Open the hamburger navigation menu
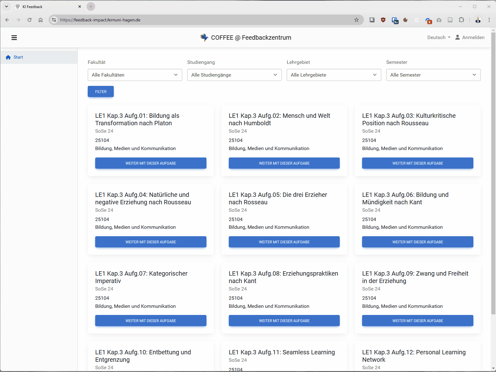The width and height of the screenshot is (496, 372). [14, 38]
